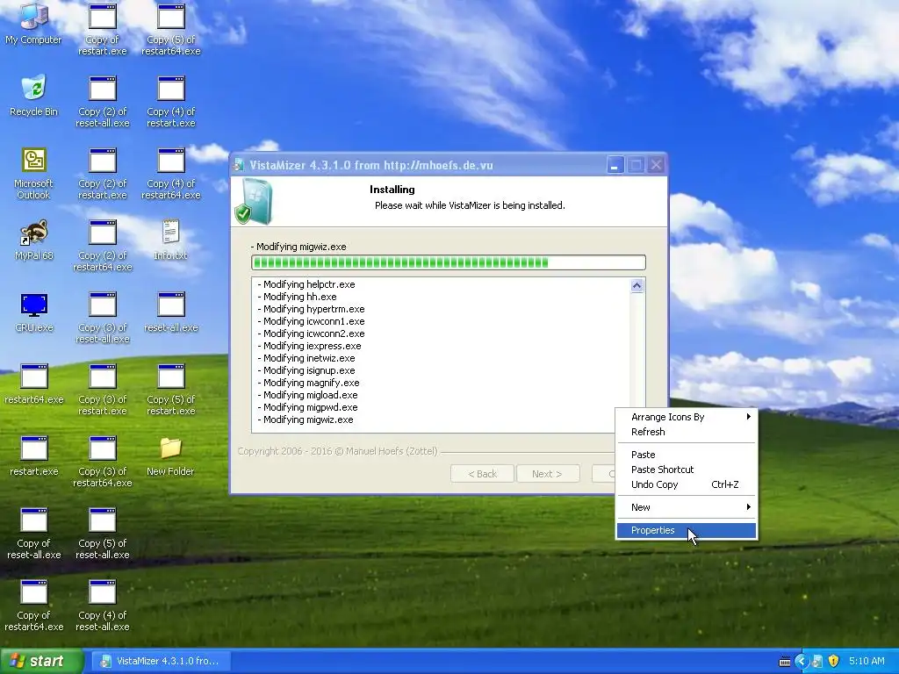The height and width of the screenshot is (674, 899).
Task: Click the VistaMizer installer tray icon
Action: 817,662
